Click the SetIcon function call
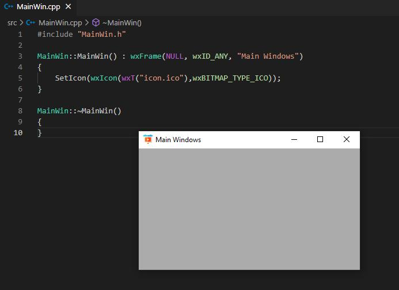This screenshot has width=399, height=290. 70,78
